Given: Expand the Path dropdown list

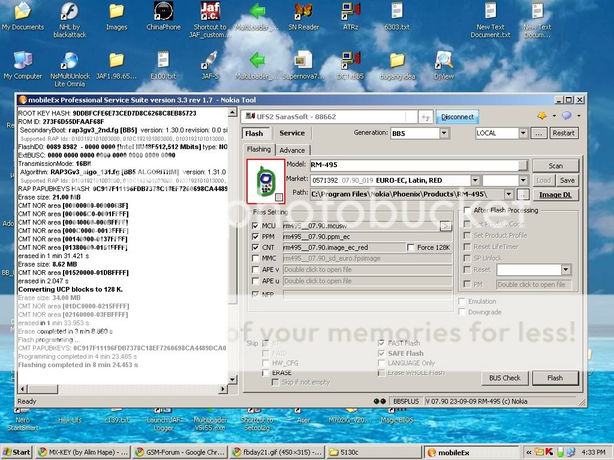Looking at the screenshot, I should point(508,194).
